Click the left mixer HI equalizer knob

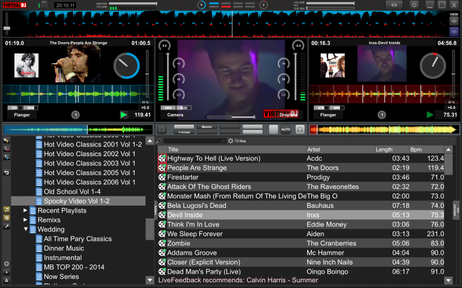179,63
